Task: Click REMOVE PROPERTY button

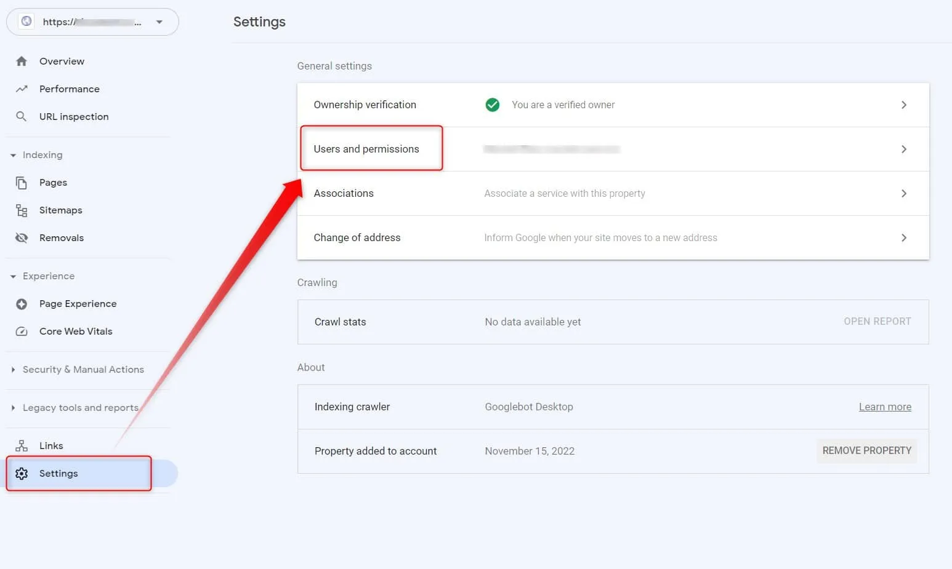Action: coord(866,451)
